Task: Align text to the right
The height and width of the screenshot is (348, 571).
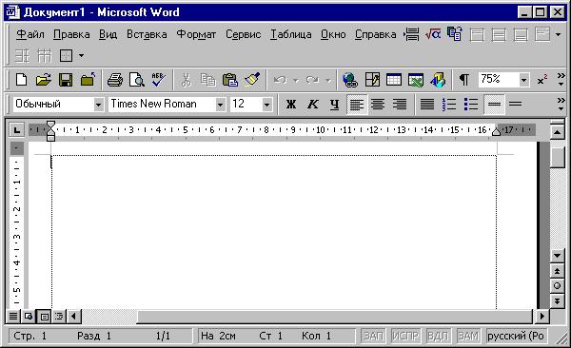Action: click(x=400, y=105)
